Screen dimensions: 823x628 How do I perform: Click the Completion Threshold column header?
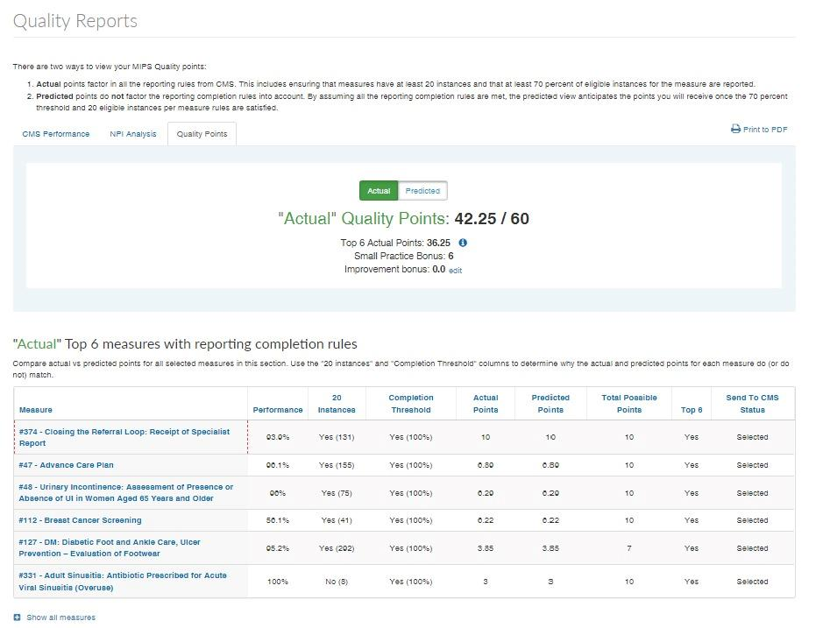[x=410, y=404]
